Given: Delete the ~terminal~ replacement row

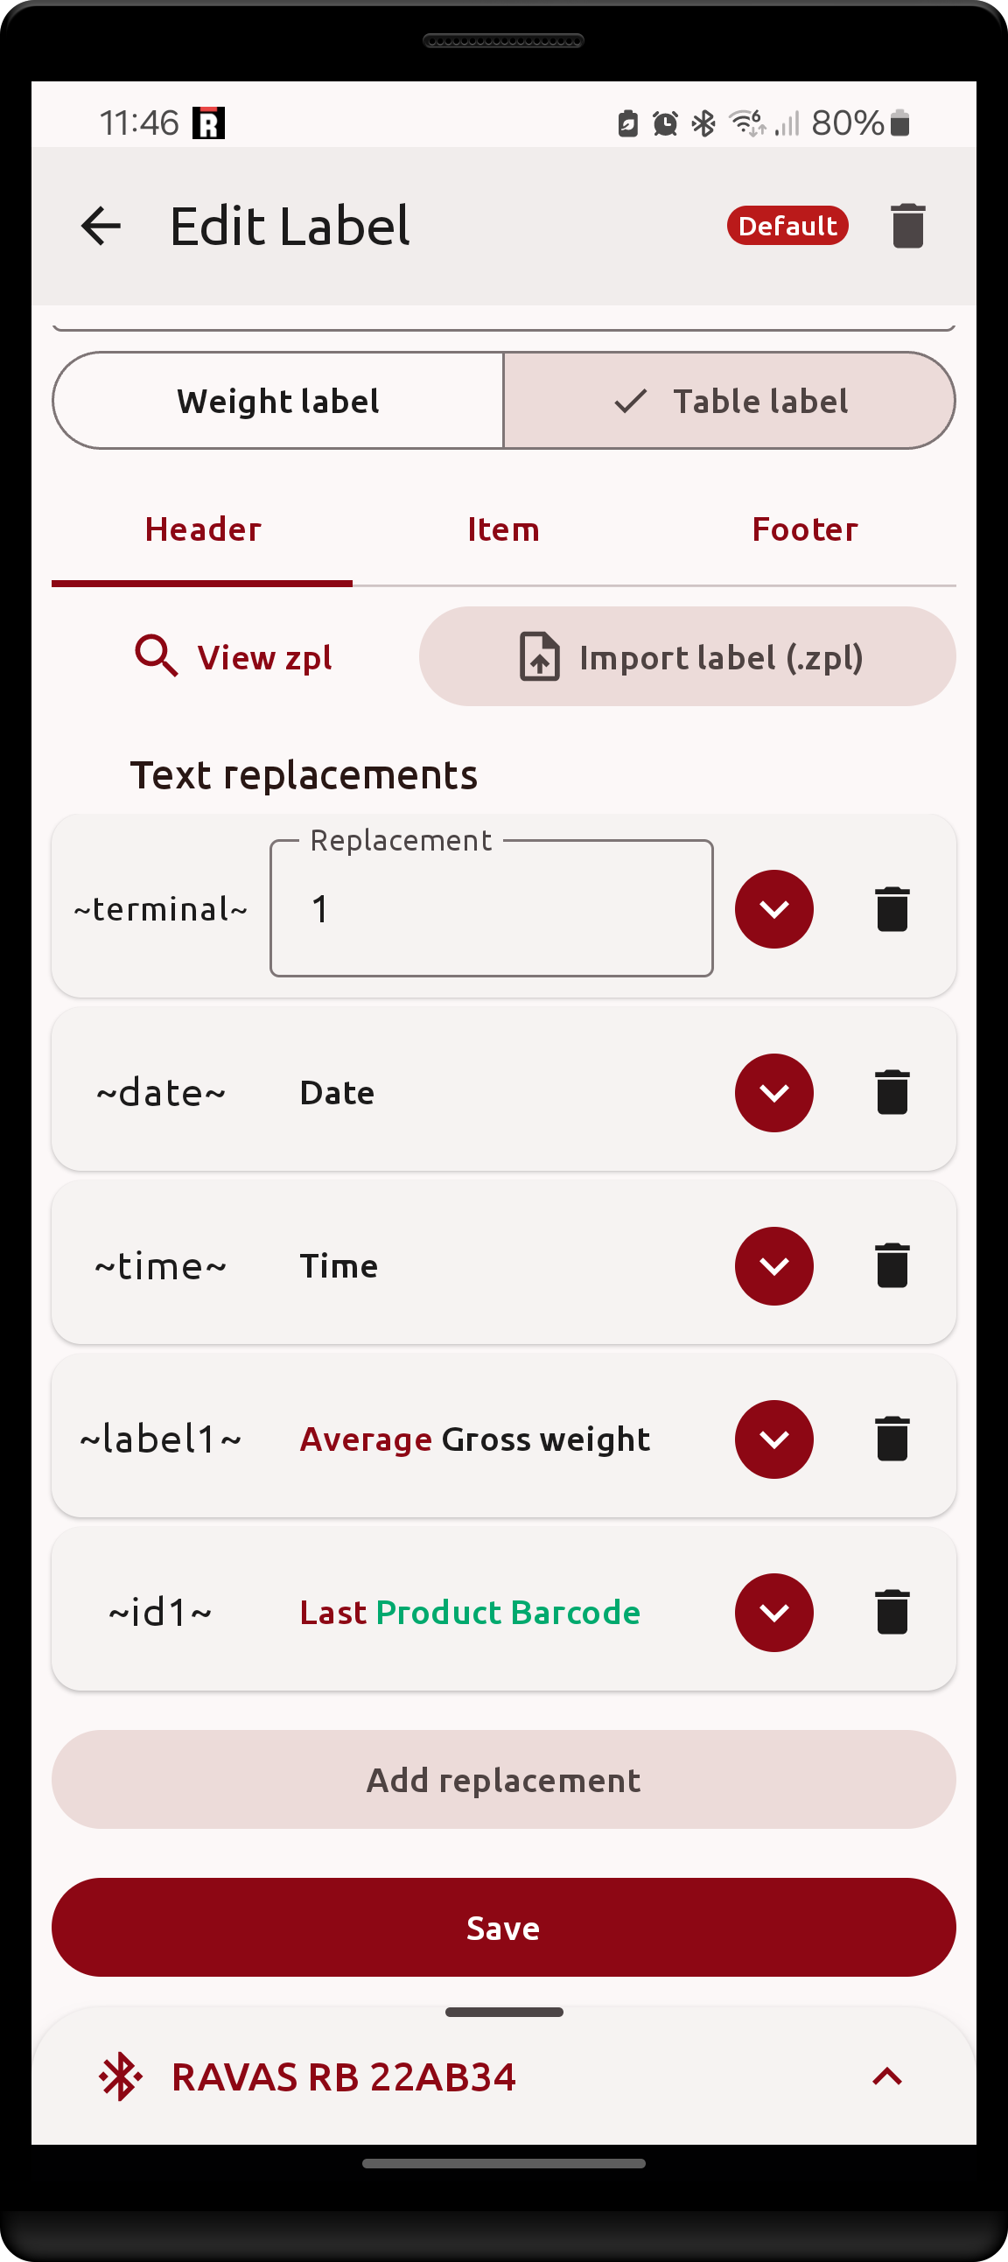Looking at the screenshot, I should click(892, 909).
